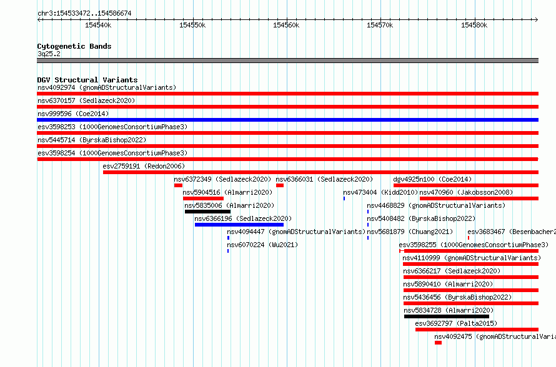The width and height of the screenshot is (556, 367).
Task: Click the red bar under nsv470960
Action: pyautogui.click(x=479, y=198)
